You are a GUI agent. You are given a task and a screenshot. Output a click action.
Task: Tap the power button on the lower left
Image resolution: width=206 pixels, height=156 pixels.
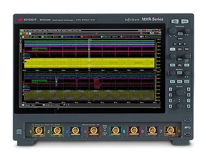19,132
